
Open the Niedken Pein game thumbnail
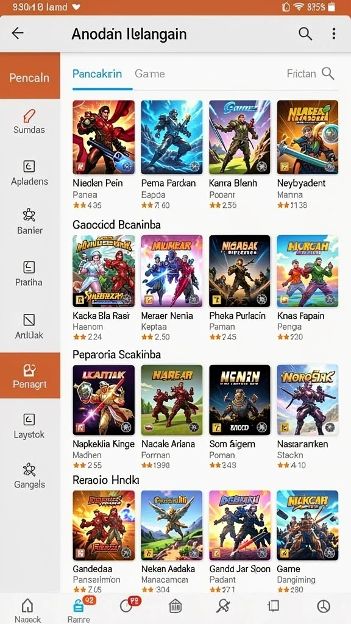pyautogui.click(x=104, y=137)
